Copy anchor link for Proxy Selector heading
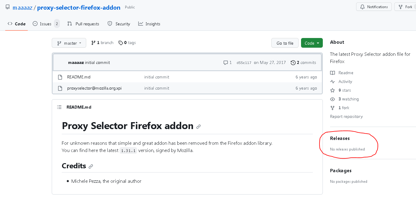This screenshot has height=209, width=416. tap(198, 127)
